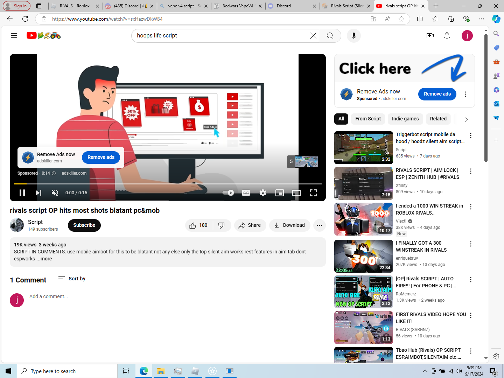Skip to the next video
Image resolution: width=504 pixels, height=378 pixels.
pyautogui.click(x=38, y=193)
